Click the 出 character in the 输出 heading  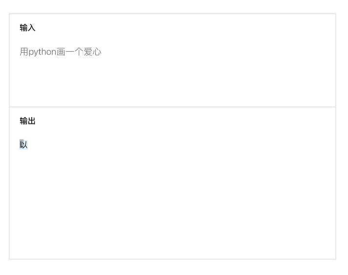pyautogui.click(x=32, y=121)
